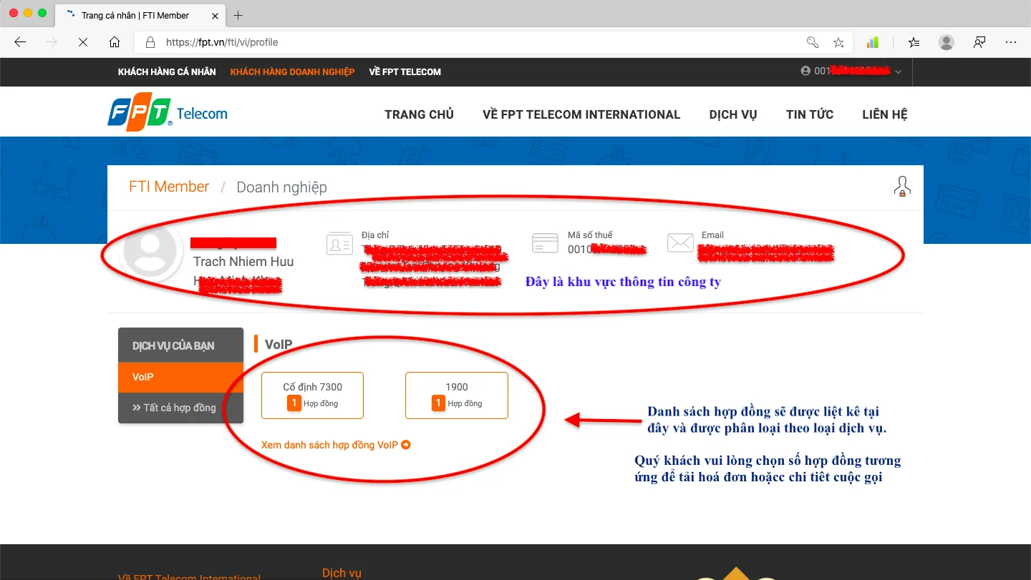
Task: Open the browser three-dot settings menu
Action: point(1011,42)
